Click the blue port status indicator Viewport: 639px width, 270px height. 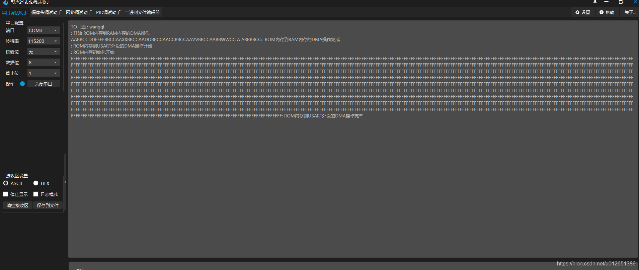pyautogui.click(x=22, y=84)
